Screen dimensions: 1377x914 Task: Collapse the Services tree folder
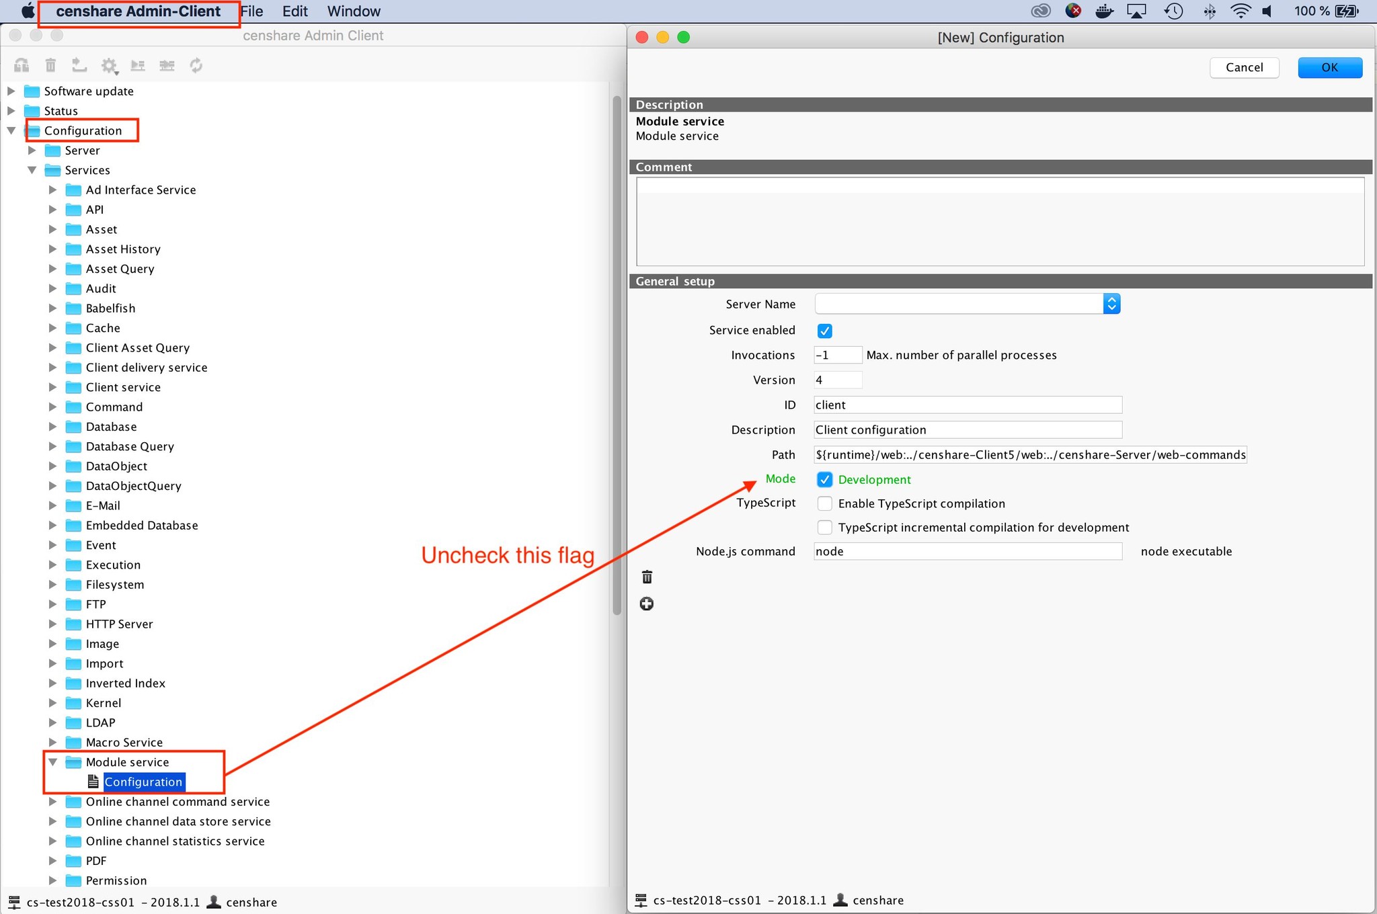pyautogui.click(x=32, y=170)
